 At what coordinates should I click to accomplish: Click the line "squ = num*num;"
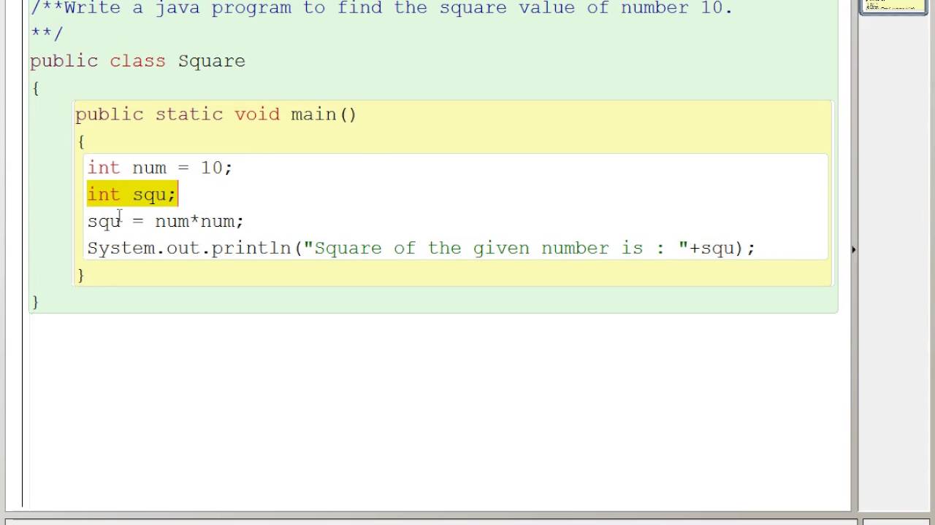166,222
